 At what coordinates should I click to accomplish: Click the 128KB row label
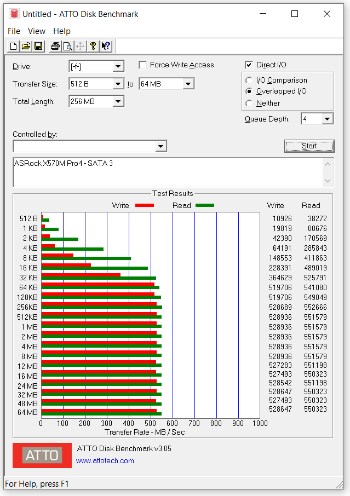[x=27, y=297]
